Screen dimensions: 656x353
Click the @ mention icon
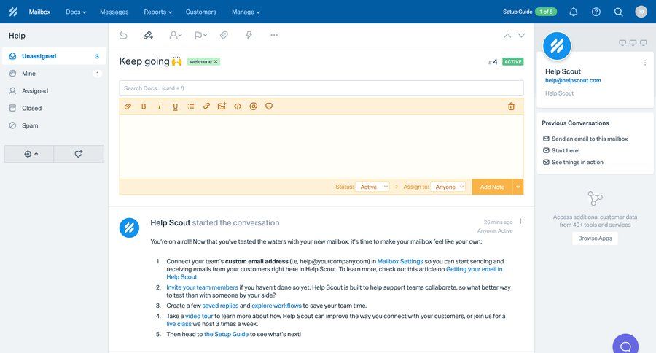click(253, 106)
